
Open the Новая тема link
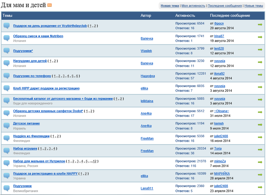[170, 6]
